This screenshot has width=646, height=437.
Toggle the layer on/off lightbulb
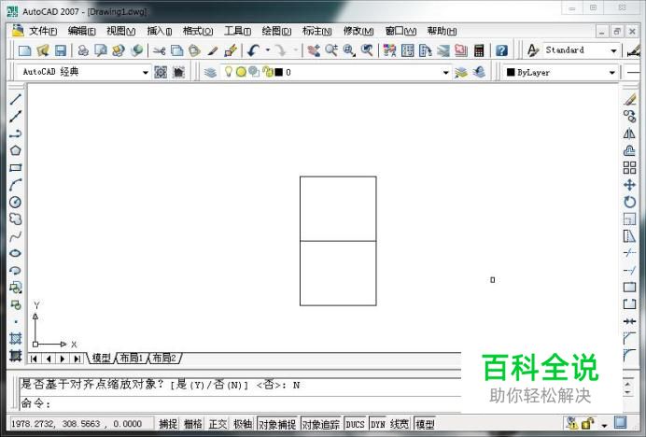coord(228,72)
